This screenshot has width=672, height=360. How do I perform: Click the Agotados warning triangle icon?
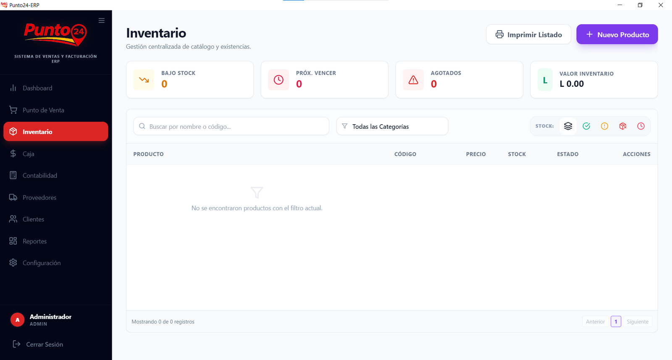click(x=413, y=80)
